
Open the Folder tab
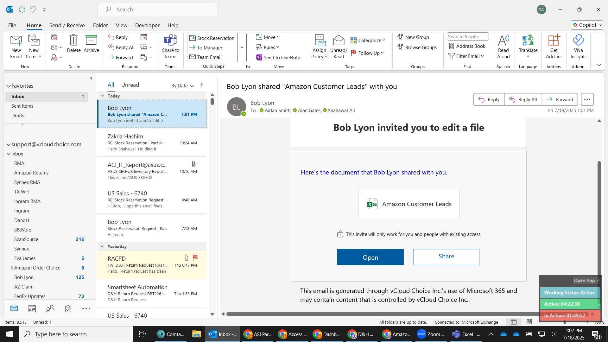click(100, 25)
